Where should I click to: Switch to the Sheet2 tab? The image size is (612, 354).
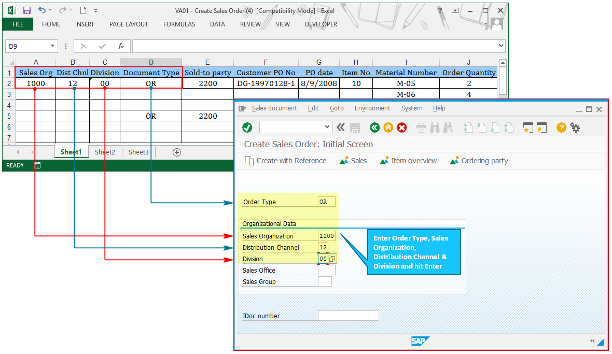click(x=105, y=152)
